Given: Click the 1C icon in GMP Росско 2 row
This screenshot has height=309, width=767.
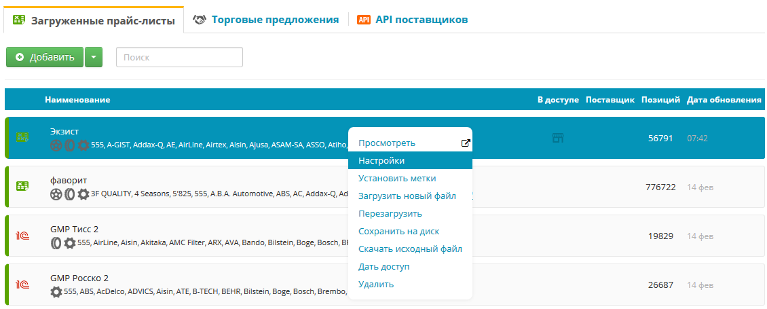Looking at the screenshot, I should [22, 285].
